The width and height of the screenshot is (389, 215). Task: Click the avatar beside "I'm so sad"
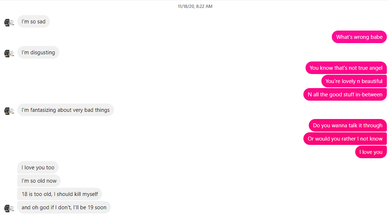click(x=9, y=23)
